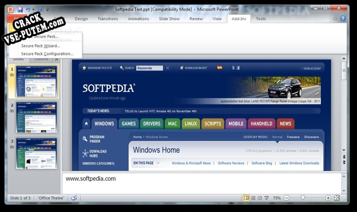Open the Review ribbon tab

(x=196, y=19)
